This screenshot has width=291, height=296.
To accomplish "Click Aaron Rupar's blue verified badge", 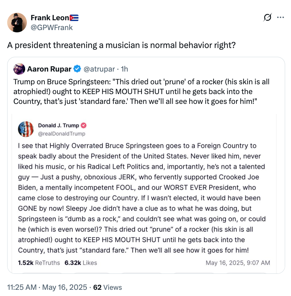I will point(77,69).
